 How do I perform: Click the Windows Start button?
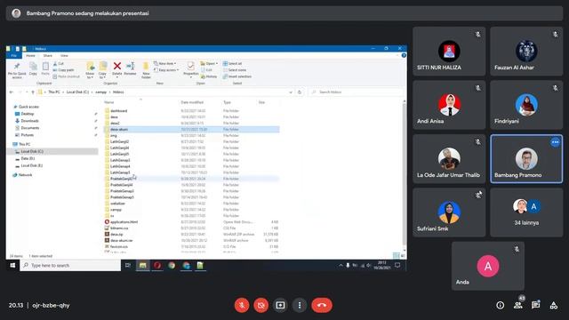click(x=12, y=266)
